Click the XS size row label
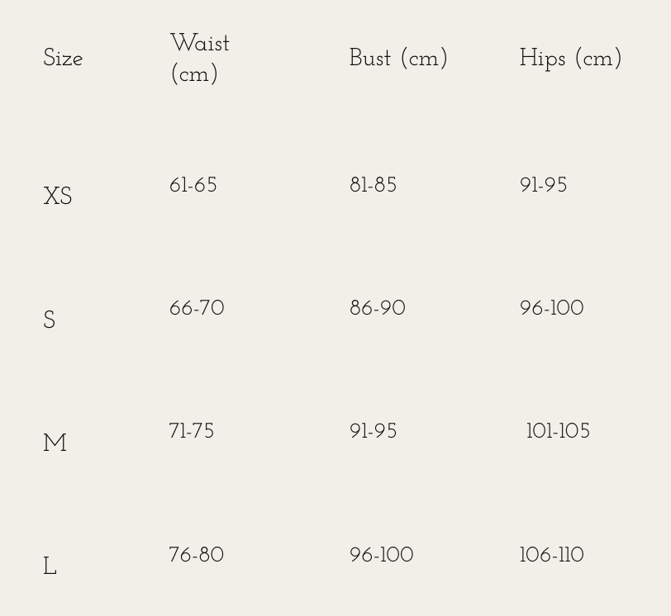671x616 pixels. point(57,197)
